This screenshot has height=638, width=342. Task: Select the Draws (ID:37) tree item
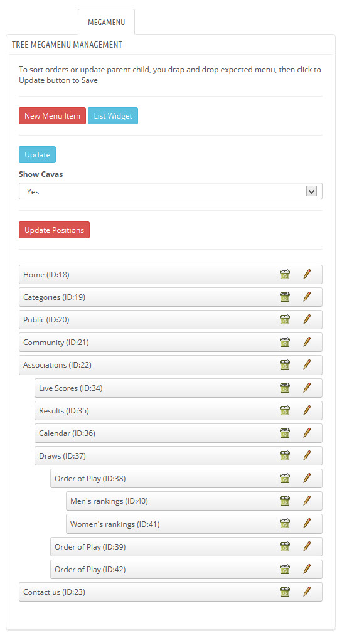(x=178, y=455)
